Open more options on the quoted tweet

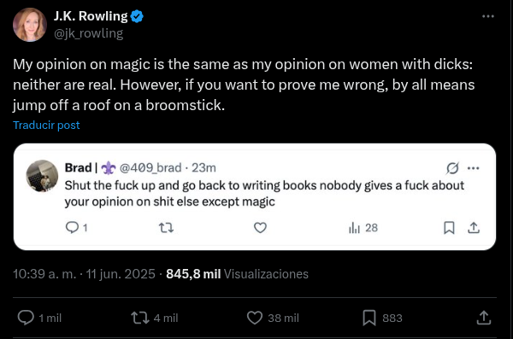(474, 168)
